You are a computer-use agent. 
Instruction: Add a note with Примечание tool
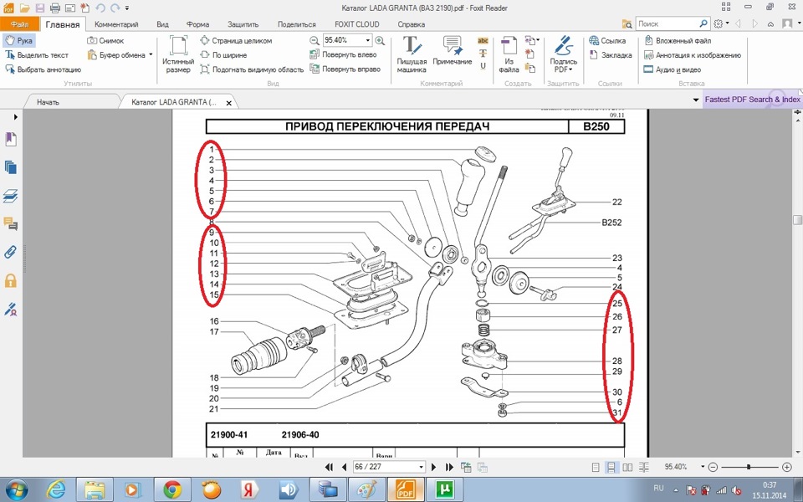coord(453,54)
